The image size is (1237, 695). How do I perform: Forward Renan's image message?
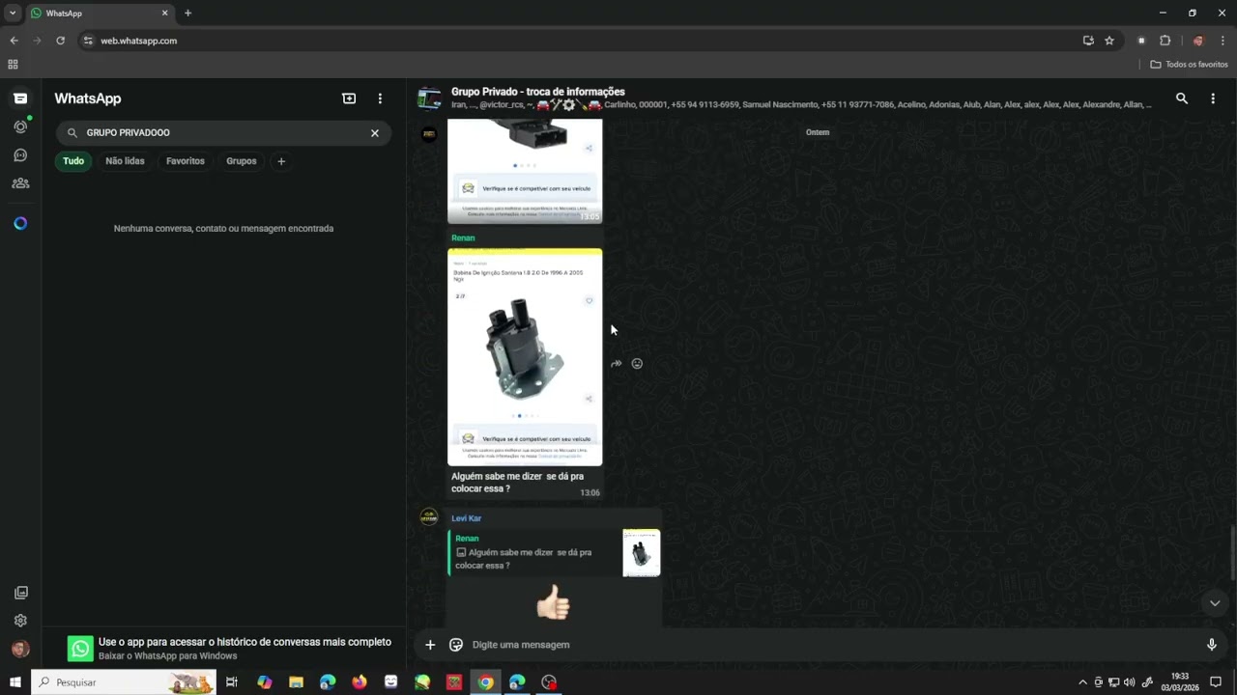pyautogui.click(x=617, y=364)
